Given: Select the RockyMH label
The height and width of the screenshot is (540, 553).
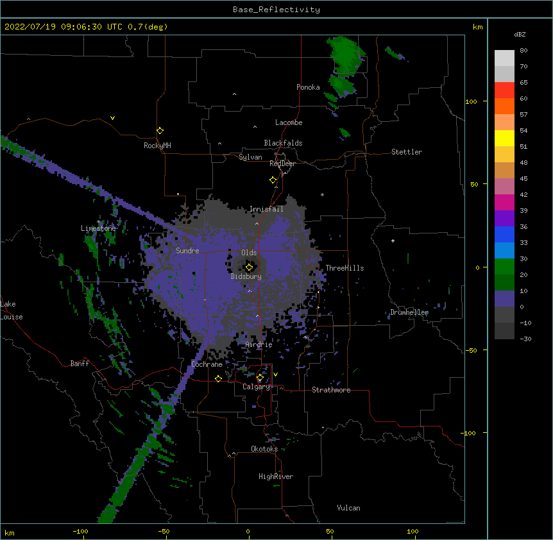Looking at the screenshot, I should (157, 146).
